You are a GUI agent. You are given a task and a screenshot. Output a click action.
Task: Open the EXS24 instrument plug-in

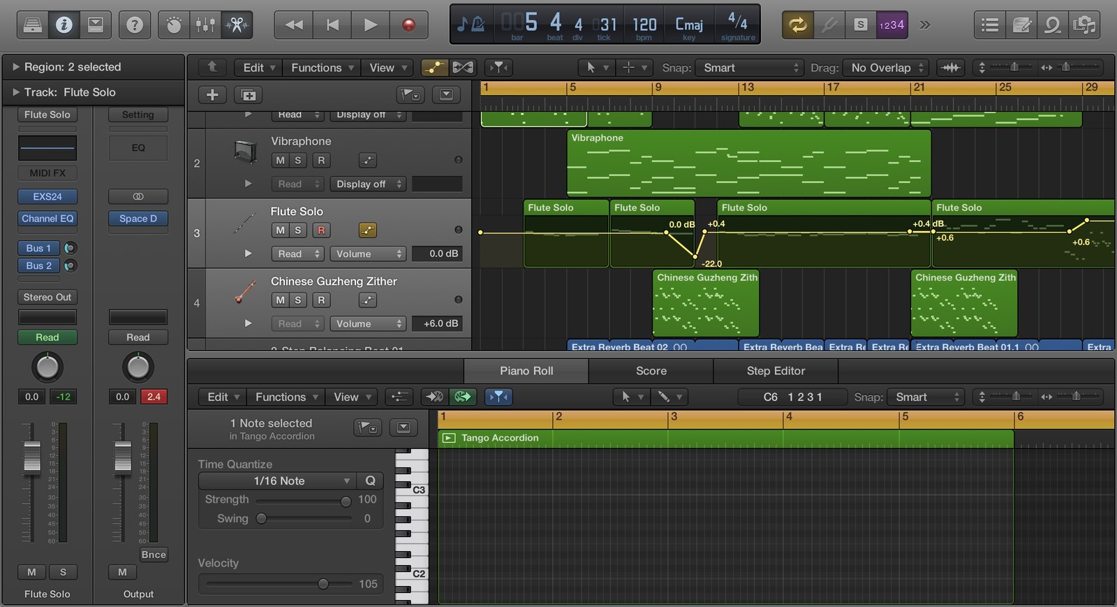[47, 197]
